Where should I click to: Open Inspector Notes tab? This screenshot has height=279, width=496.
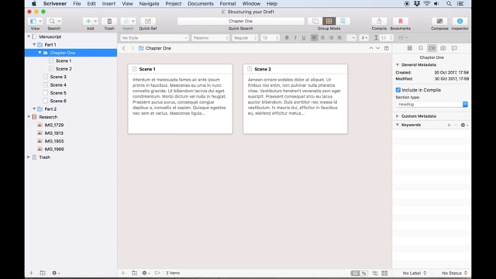tap(409, 48)
